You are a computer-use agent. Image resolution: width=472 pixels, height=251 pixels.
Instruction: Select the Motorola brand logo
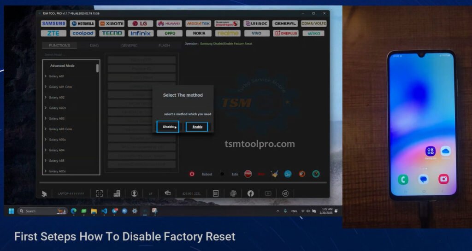(83, 23)
